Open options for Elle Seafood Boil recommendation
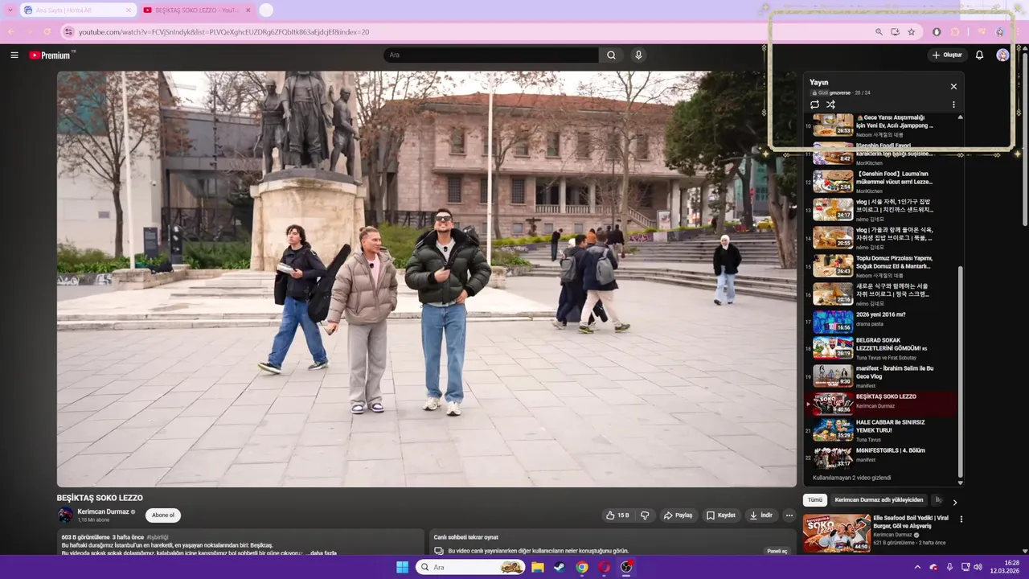Screen dimensions: 1029x579 coord(961,519)
